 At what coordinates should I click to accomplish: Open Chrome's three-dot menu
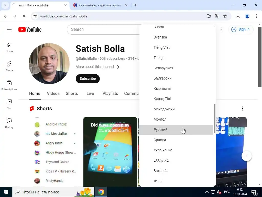(x=256, y=16)
